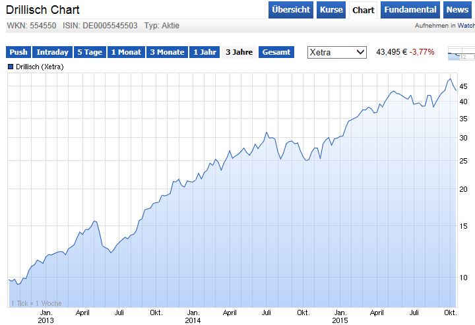Click the WKN: 554550 text
Image resolution: width=475 pixels, height=325 pixels.
[x=32, y=26]
